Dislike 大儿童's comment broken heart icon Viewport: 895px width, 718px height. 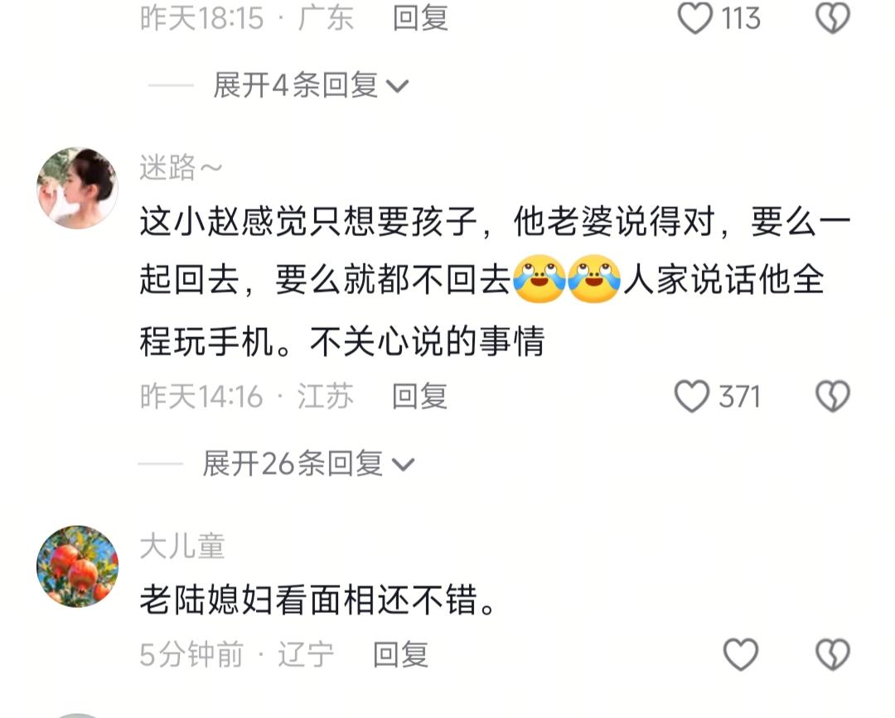(833, 654)
